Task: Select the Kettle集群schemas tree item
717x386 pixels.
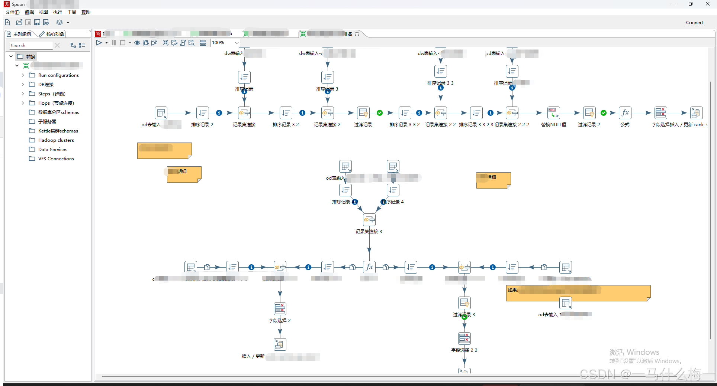Action: [x=54, y=131]
